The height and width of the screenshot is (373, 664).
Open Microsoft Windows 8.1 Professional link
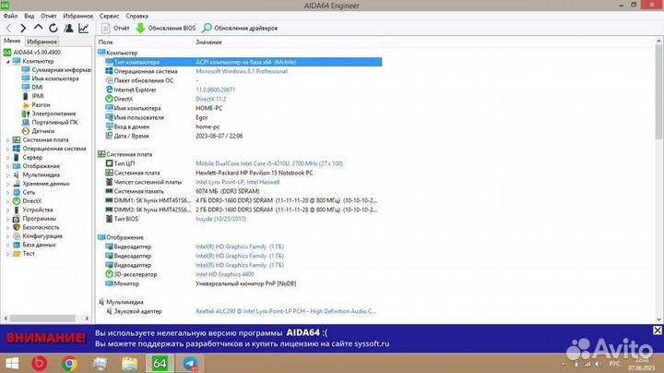click(242, 71)
